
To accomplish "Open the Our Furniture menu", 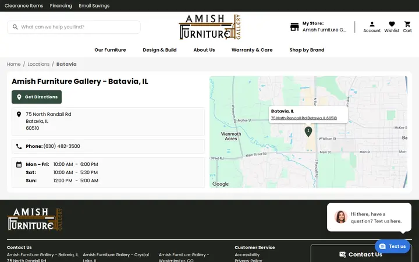I will (110, 50).
